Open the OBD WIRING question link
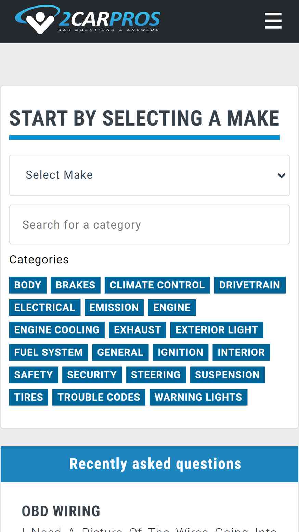The width and height of the screenshot is (299, 532). pyautogui.click(x=61, y=511)
